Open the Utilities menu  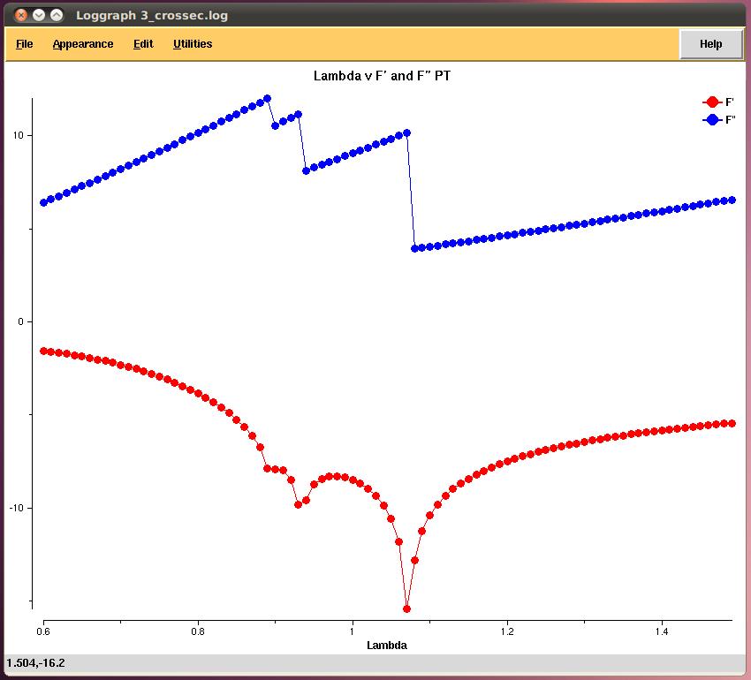coord(193,44)
